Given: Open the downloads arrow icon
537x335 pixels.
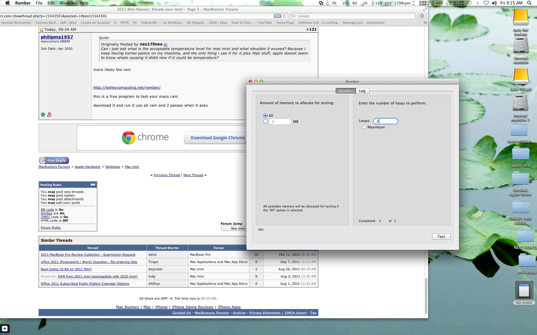Looking at the screenshot, I should click(x=422, y=16).
